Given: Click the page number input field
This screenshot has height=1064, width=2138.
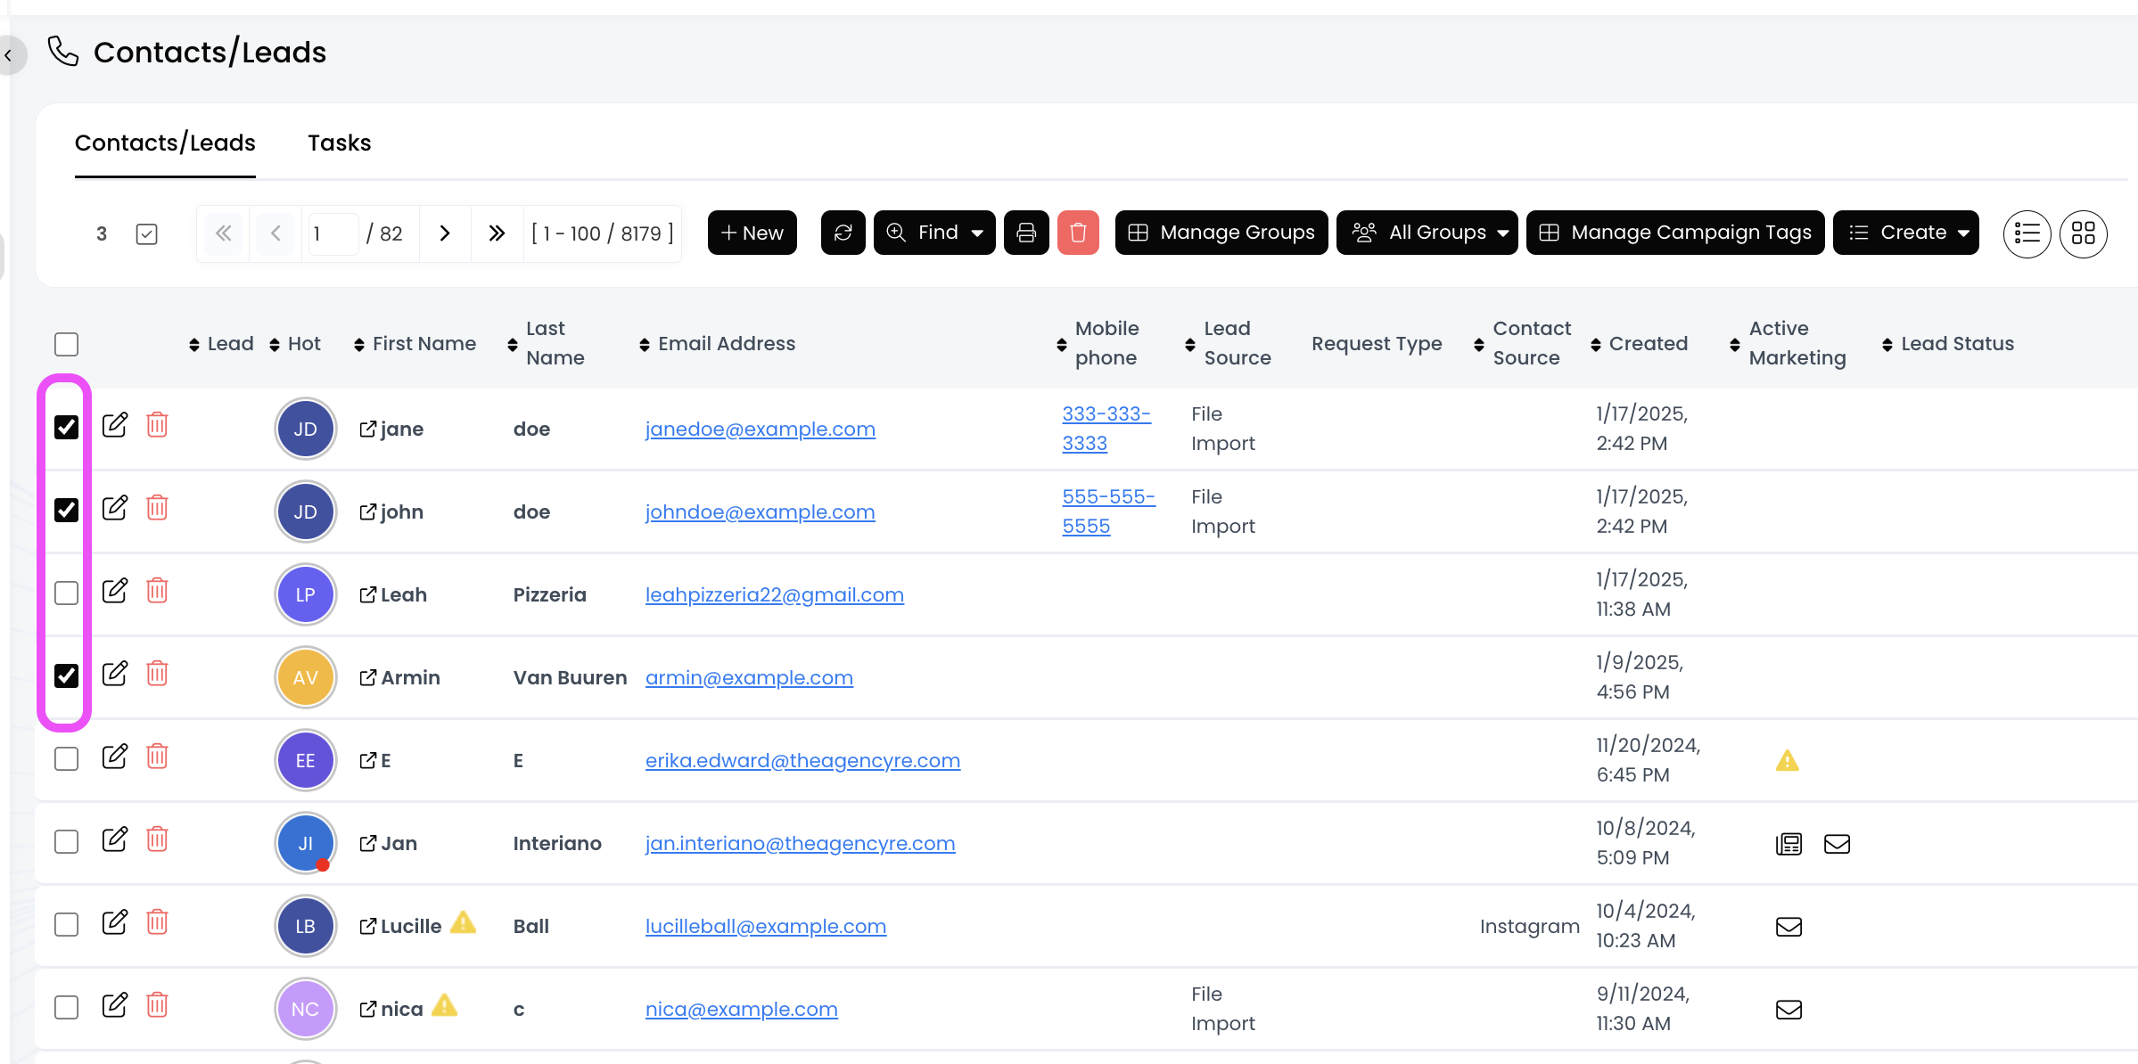Looking at the screenshot, I should [332, 233].
